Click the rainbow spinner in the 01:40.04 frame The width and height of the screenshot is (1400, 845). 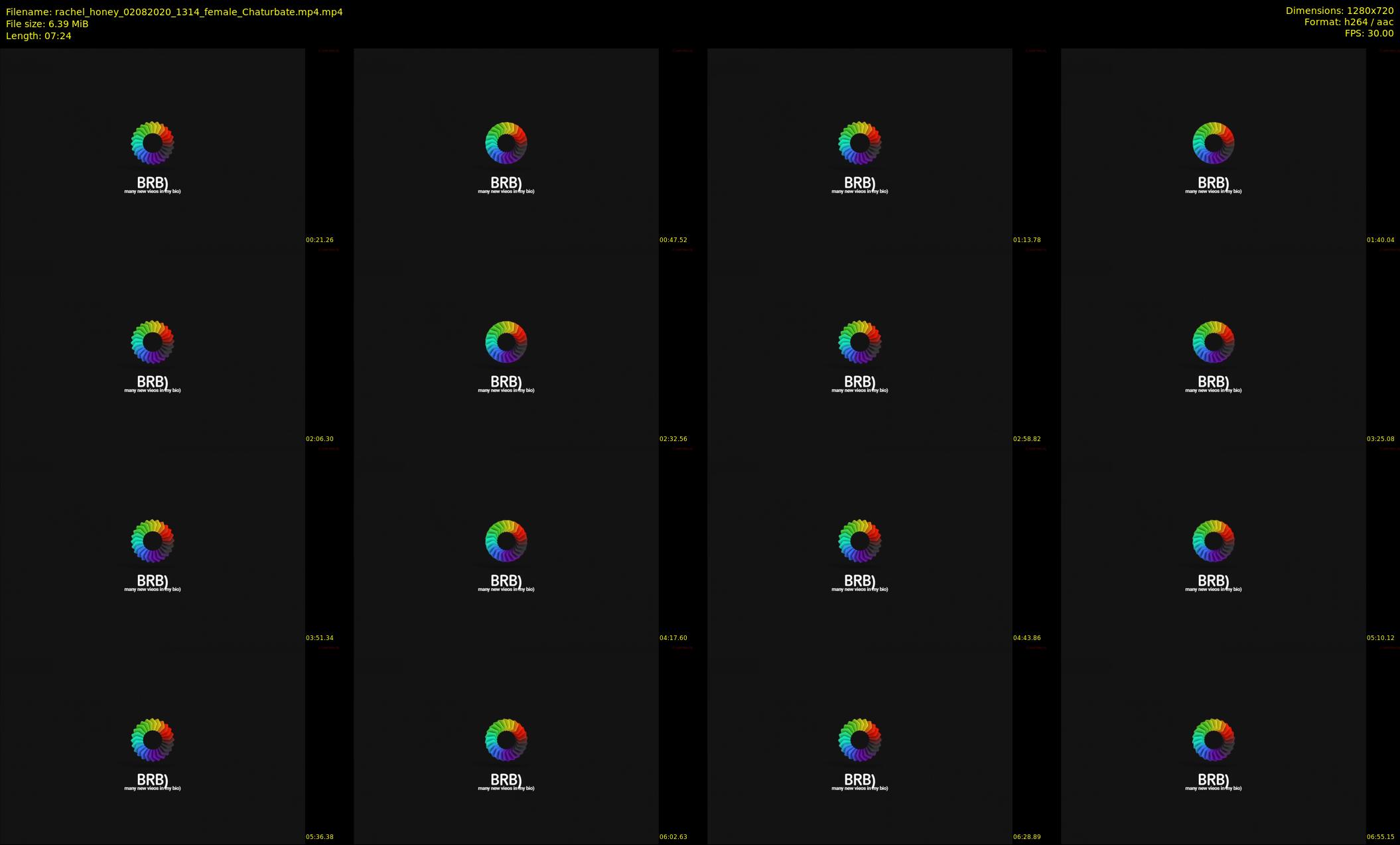pyautogui.click(x=1214, y=143)
